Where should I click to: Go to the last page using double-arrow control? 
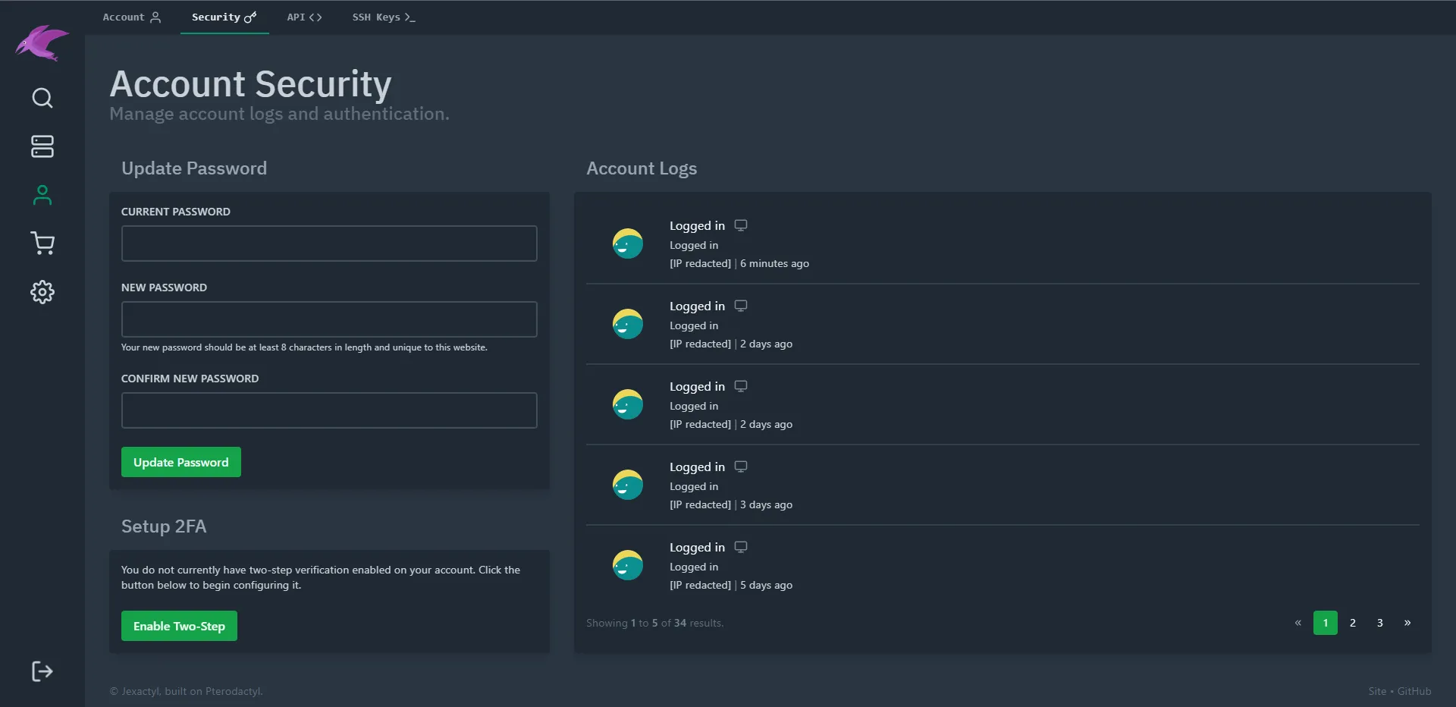click(1407, 623)
